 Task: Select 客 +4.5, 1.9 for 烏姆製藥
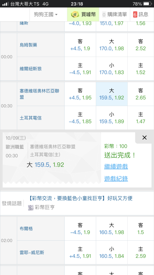point(80,45)
